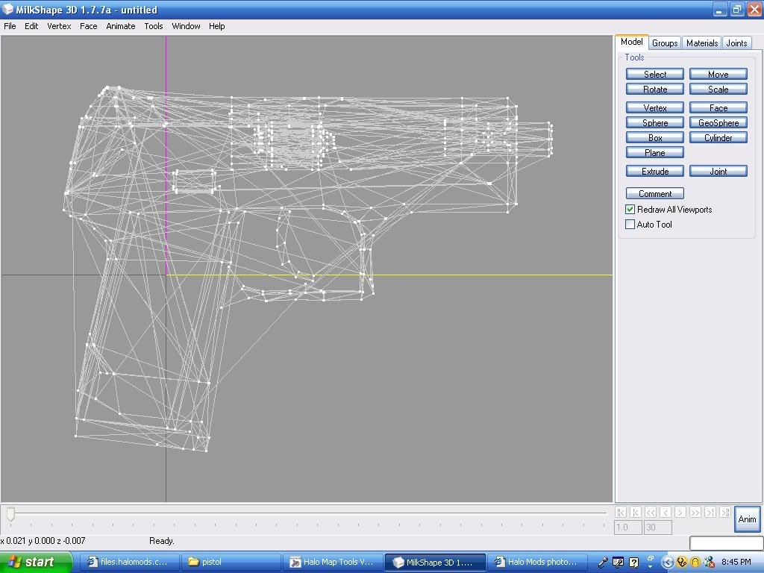Open the Window menu
The width and height of the screenshot is (764, 573).
coord(186,26)
